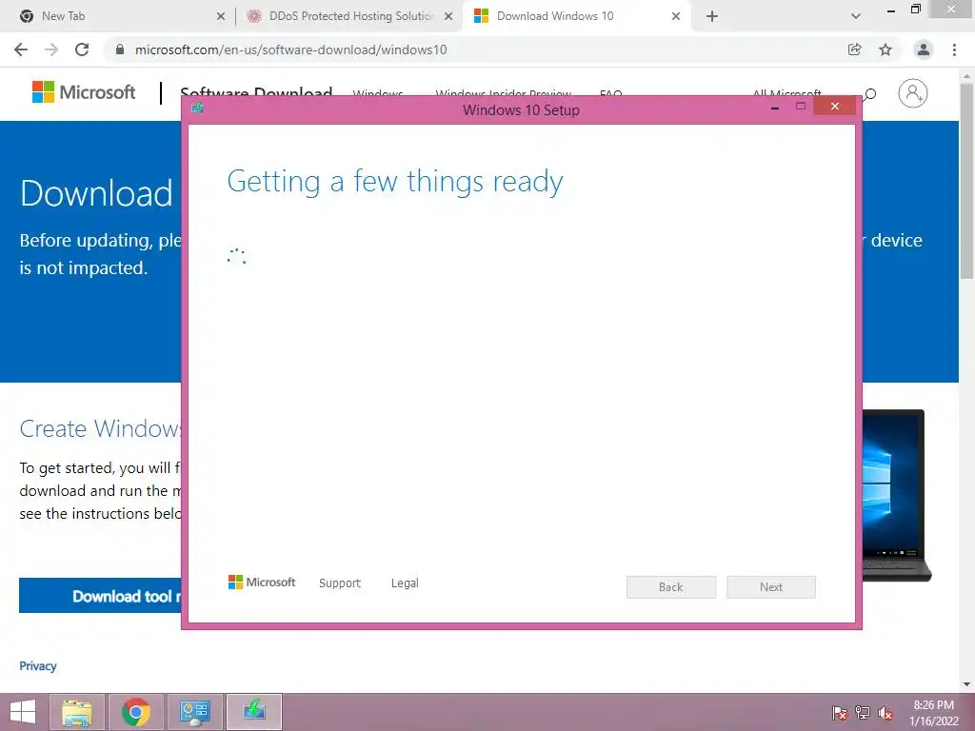
Task: Click the browser forward arrow
Action: (51, 49)
